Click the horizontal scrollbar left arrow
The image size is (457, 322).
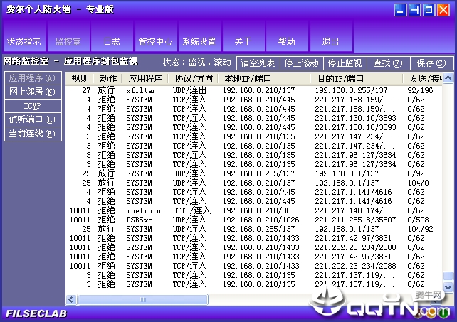coord(71,299)
